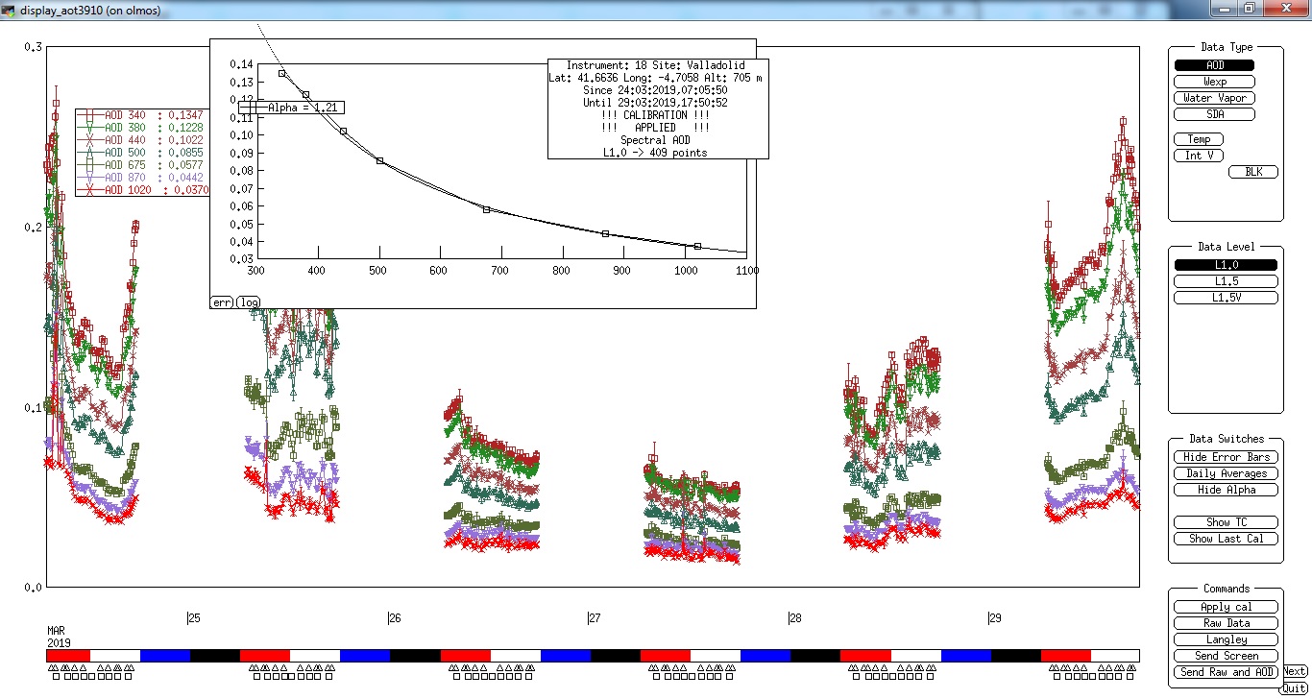Toggle Show Last Cal
Screen dimensions: 1312x699
(x=1226, y=539)
